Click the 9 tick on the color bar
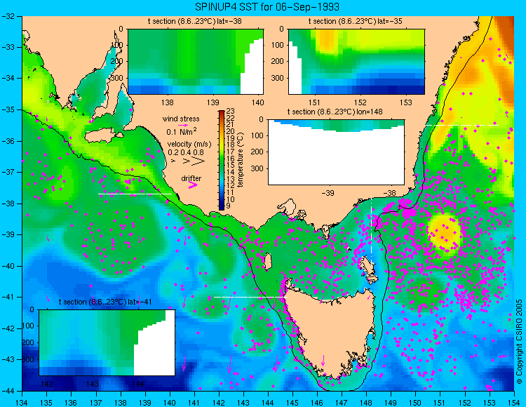Screen dimensions: 526x407 tap(229, 206)
